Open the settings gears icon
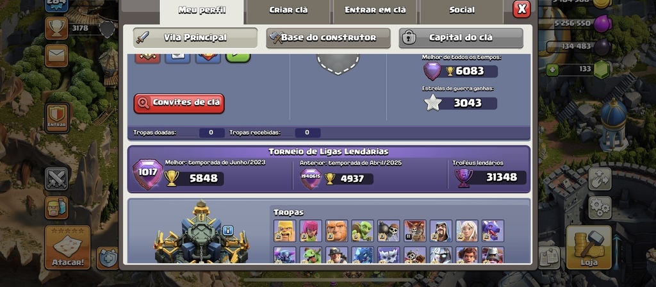 600,208
